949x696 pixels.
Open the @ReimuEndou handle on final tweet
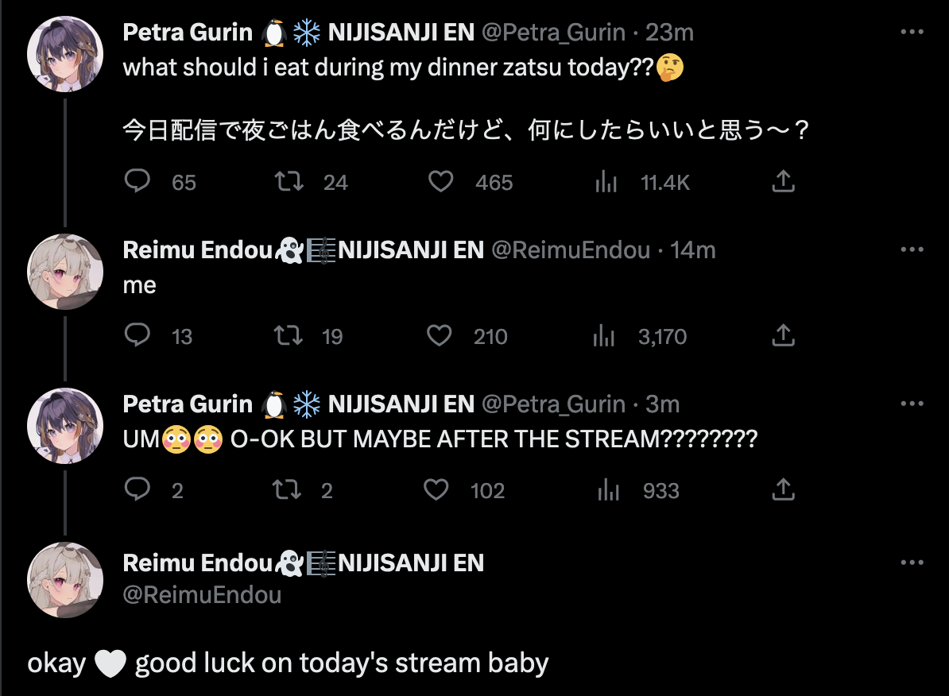(x=202, y=594)
